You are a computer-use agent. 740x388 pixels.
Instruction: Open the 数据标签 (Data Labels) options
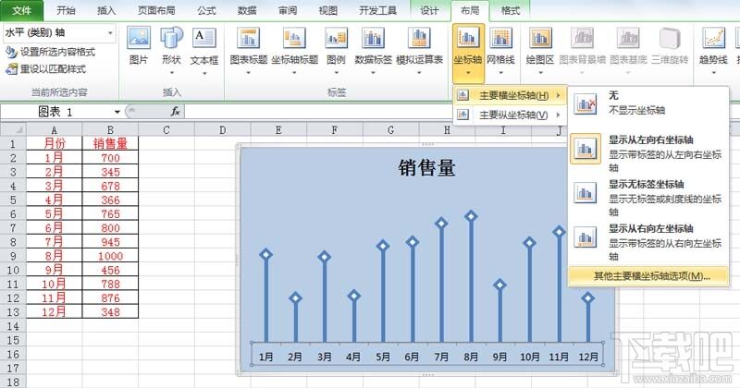coord(373,50)
